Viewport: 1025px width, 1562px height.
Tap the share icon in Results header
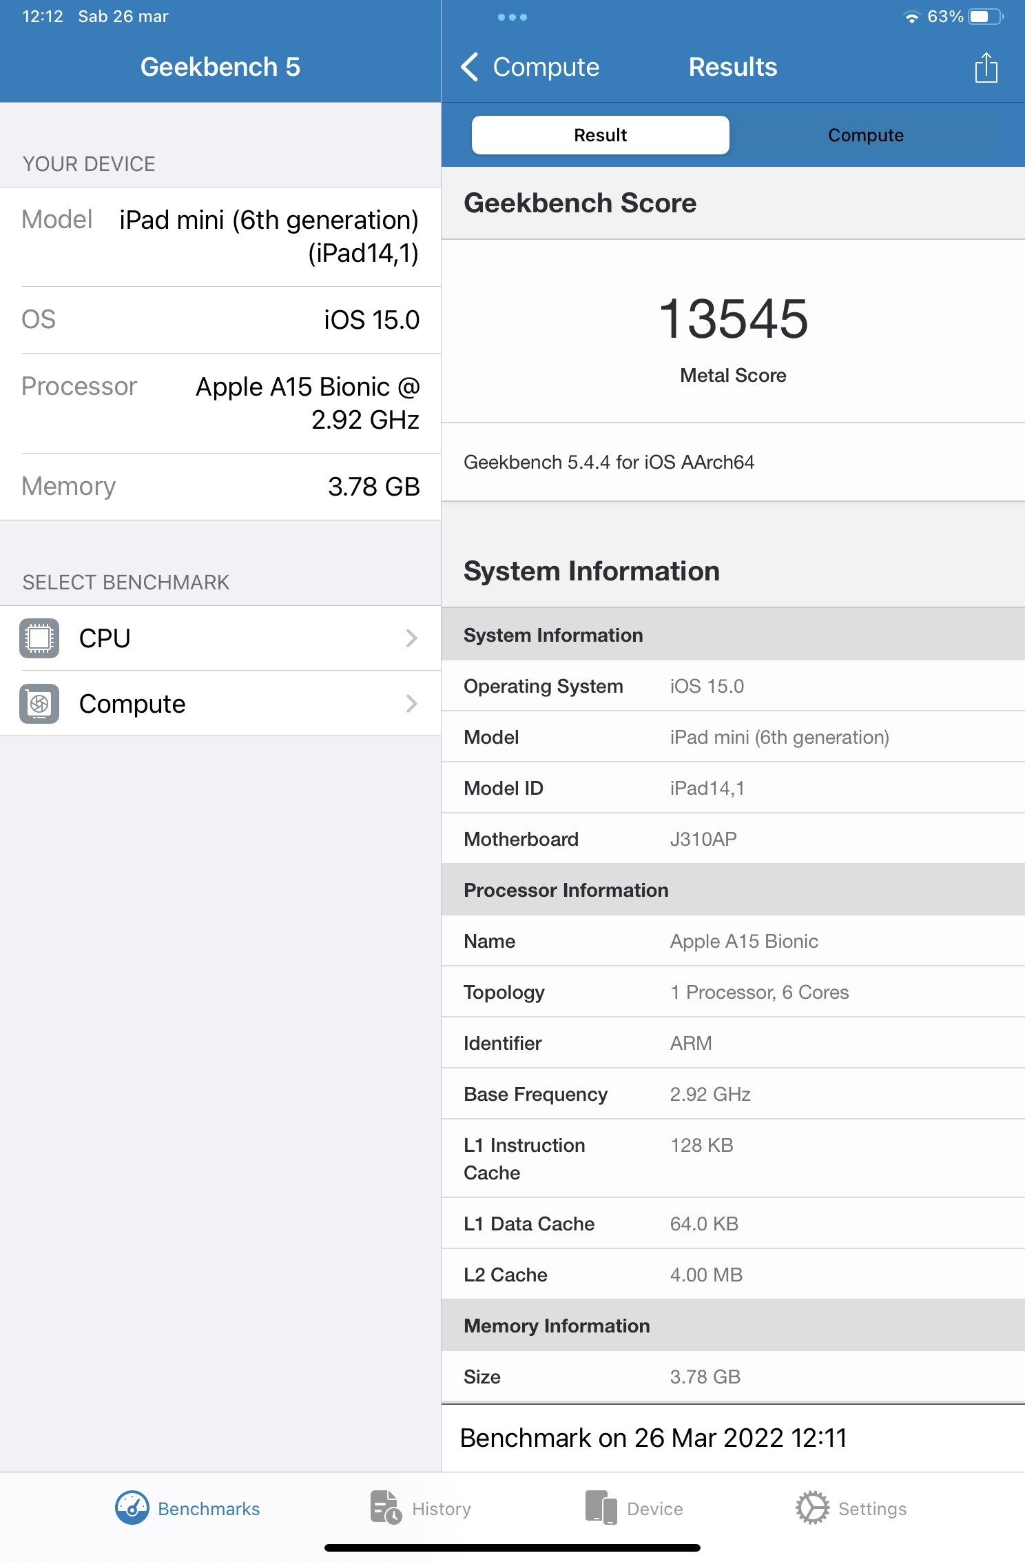coord(986,68)
